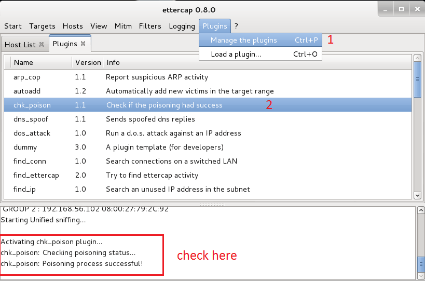Viewport: 425px width, 281px height.
Task: Click log pane scroll-up arrow
Action: pos(421,210)
